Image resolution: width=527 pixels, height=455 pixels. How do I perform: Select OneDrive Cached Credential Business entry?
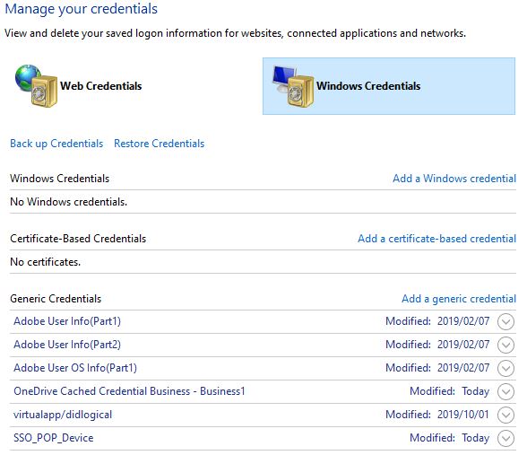click(129, 391)
